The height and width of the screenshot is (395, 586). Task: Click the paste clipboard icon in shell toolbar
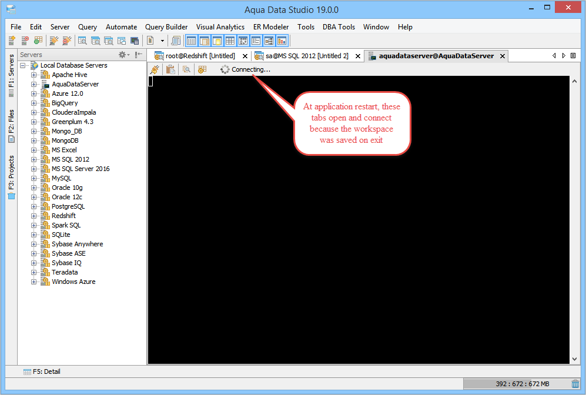pyautogui.click(x=170, y=69)
